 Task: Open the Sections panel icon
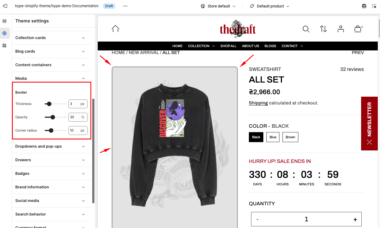click(x=4, y=21)
